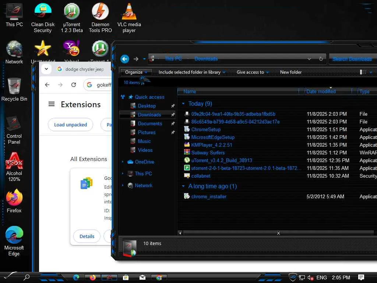Open the Yahoo Messenger desktop icon
This screenshot has height=283, width=377.
click(x=72, y=50)
